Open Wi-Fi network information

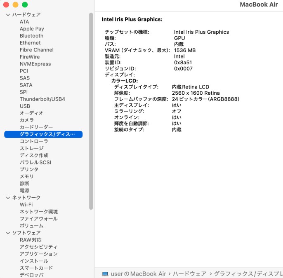pos(26,205)
